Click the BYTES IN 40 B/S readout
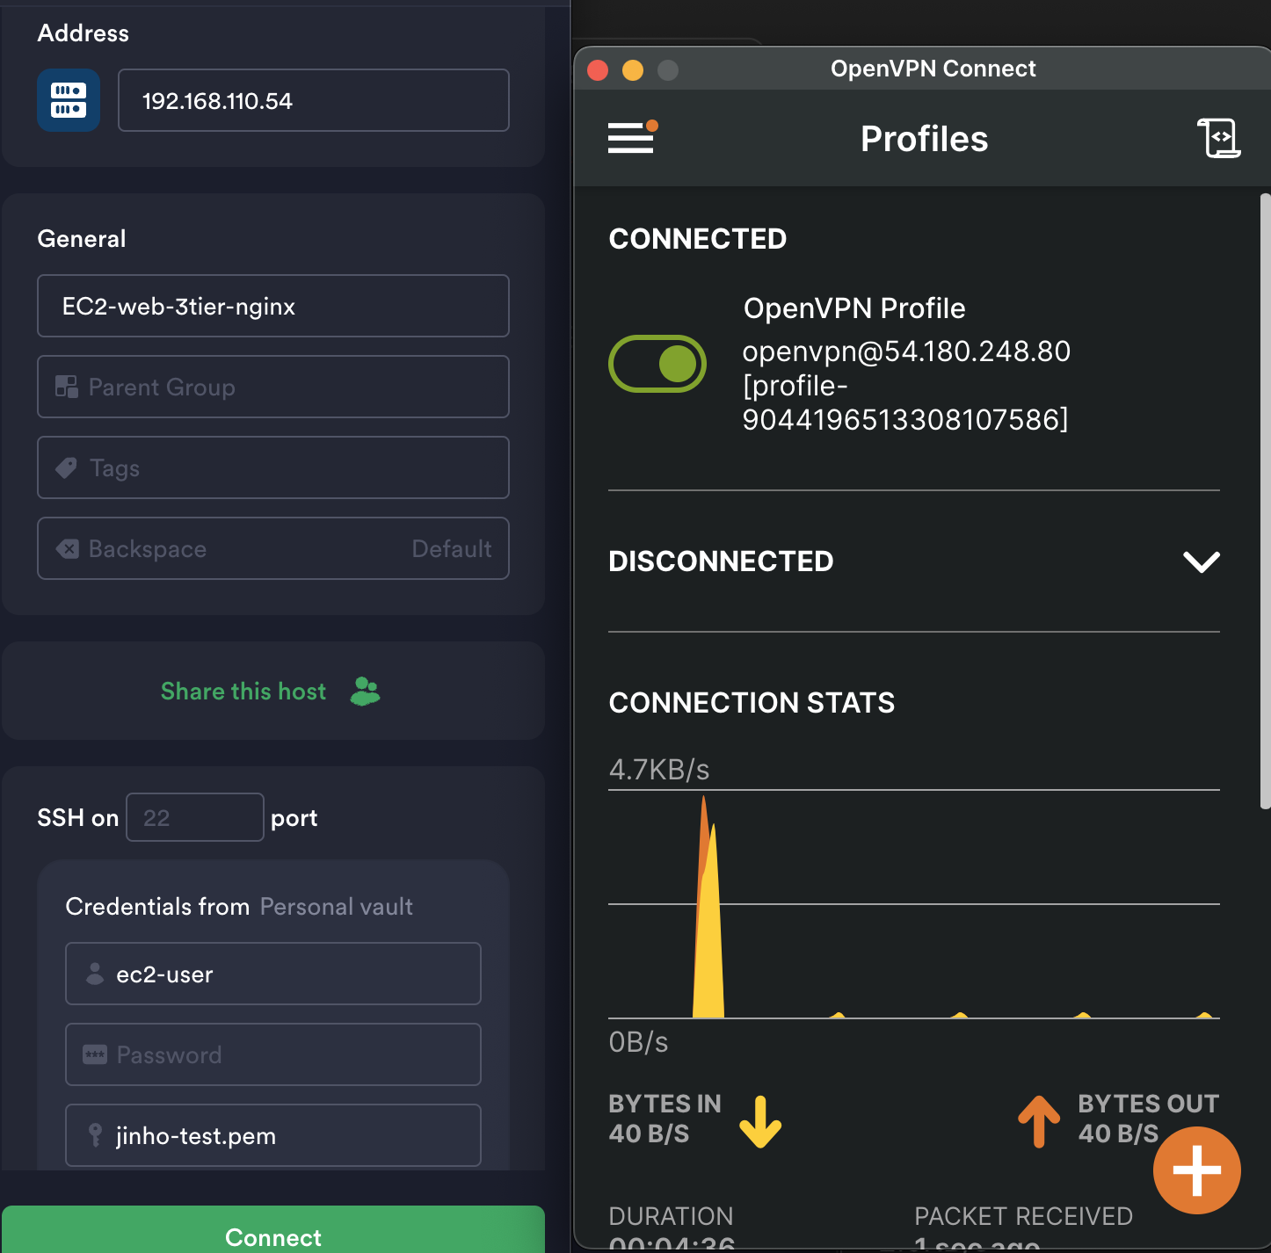This screenshot has height=1253, width=1271. coord(665,1119)
